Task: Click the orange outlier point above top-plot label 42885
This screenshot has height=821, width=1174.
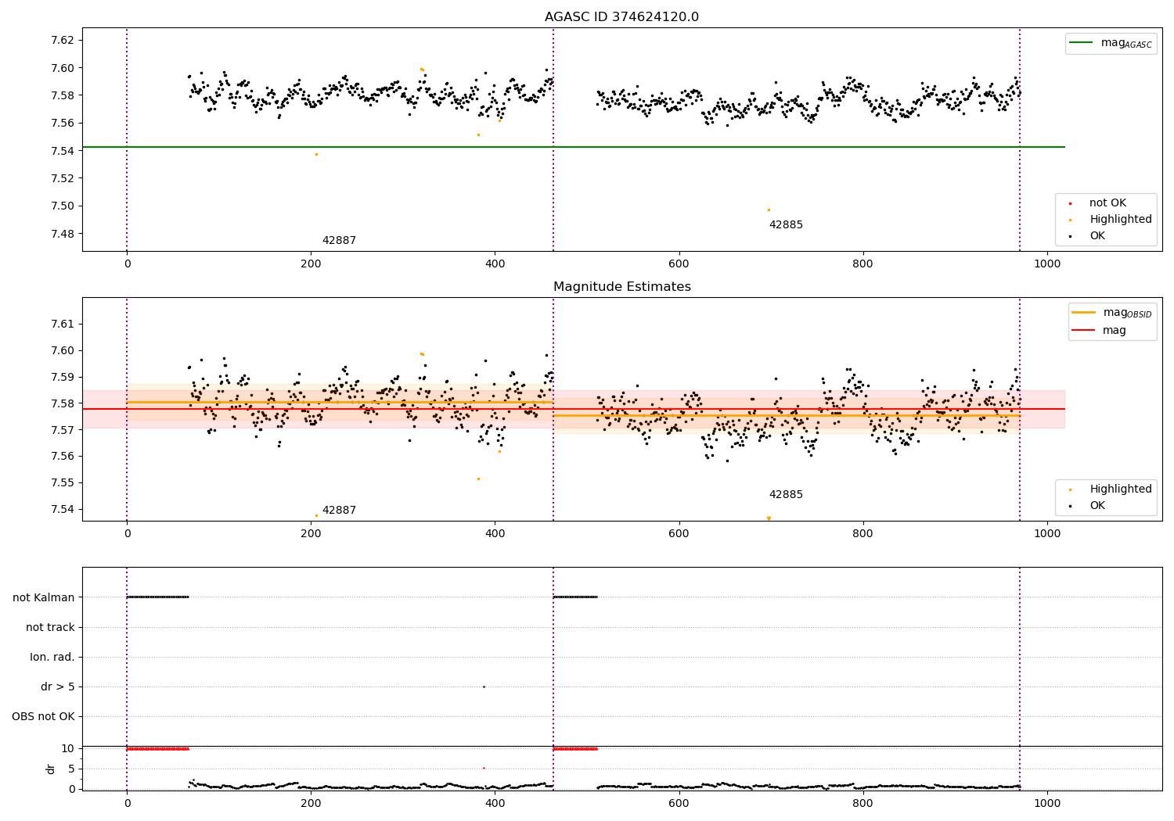Action: 769,210
